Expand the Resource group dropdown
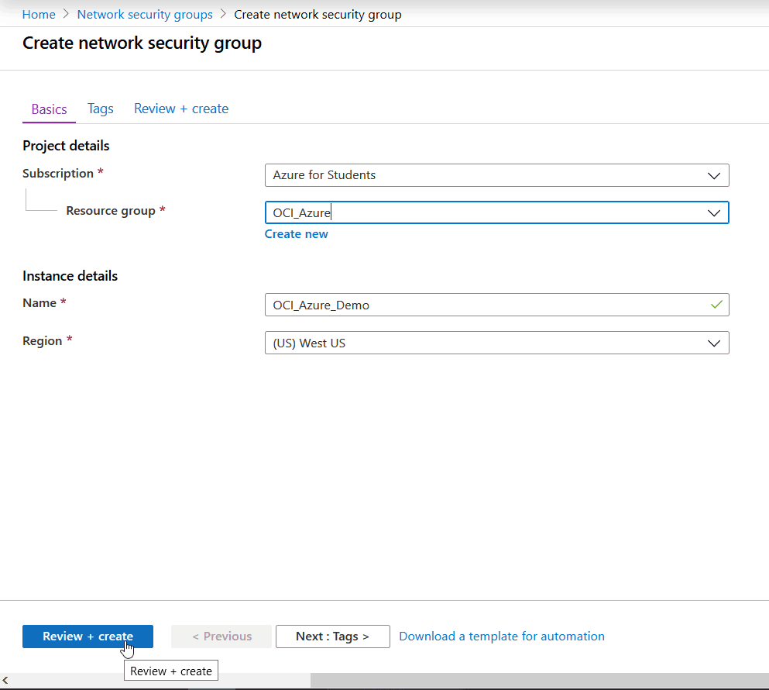 [x=496, y=212]
